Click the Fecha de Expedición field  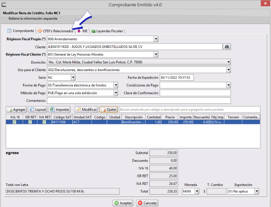point(177,77)
